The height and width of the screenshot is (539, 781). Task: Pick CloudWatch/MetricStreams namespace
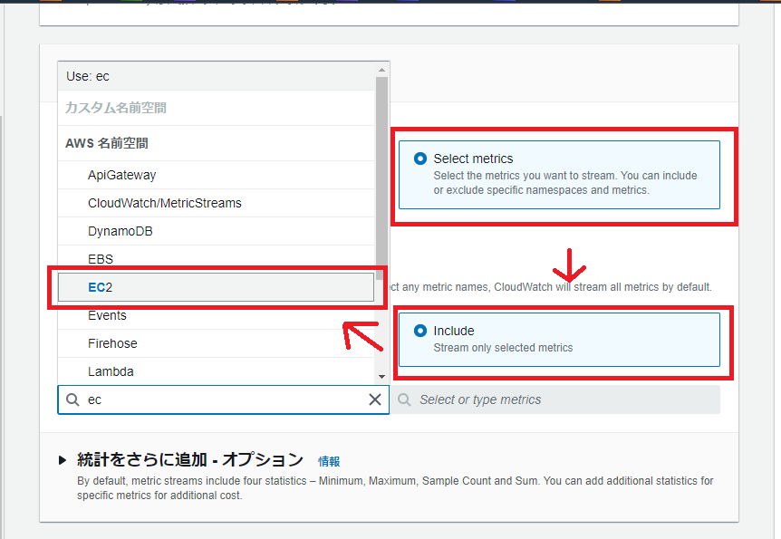(x=217, y=203)
